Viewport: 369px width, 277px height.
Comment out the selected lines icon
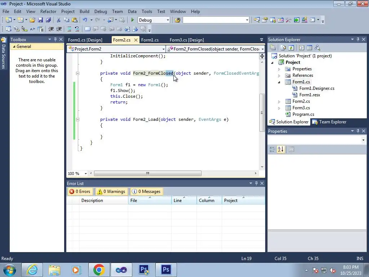pyautogui.click(x=69, y=29)
